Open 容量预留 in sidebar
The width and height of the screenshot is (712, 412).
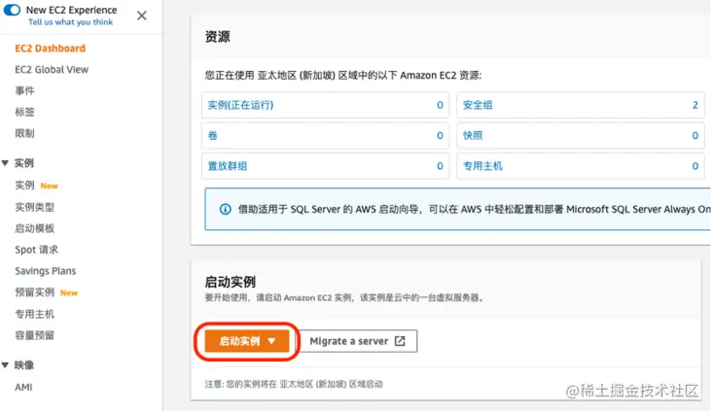click(34, 335)
